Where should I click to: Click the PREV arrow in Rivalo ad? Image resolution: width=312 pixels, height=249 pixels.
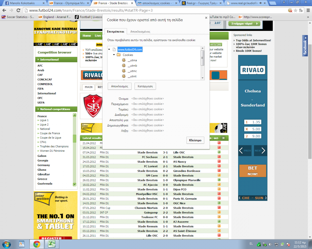[245, 150]
